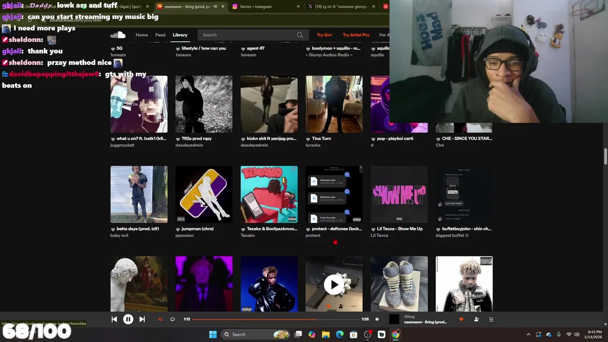Open Google Chrome from the taskbar
The width and height of the screenshot is (608, 342).
tap(395, 334)
